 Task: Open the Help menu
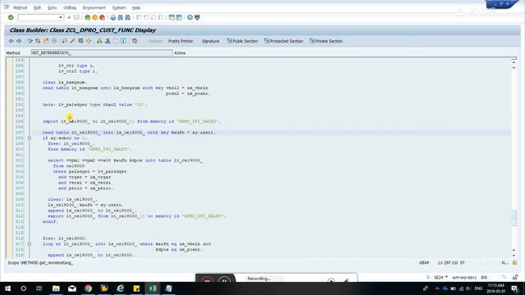[x=136, y=7]
